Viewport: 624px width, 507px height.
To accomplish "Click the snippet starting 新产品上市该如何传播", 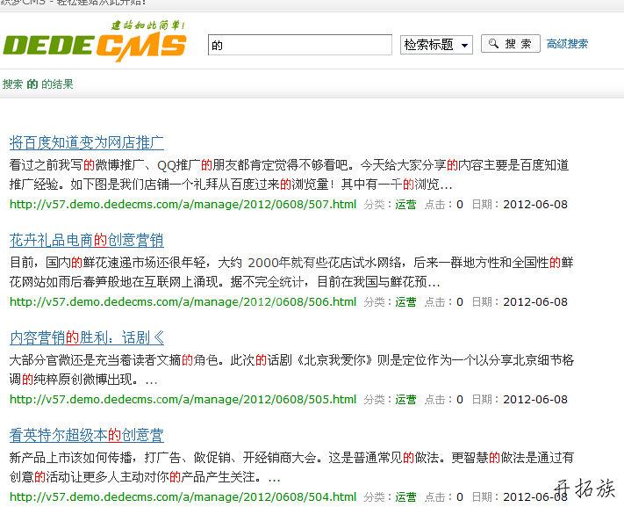I will (x=291, y=467).
